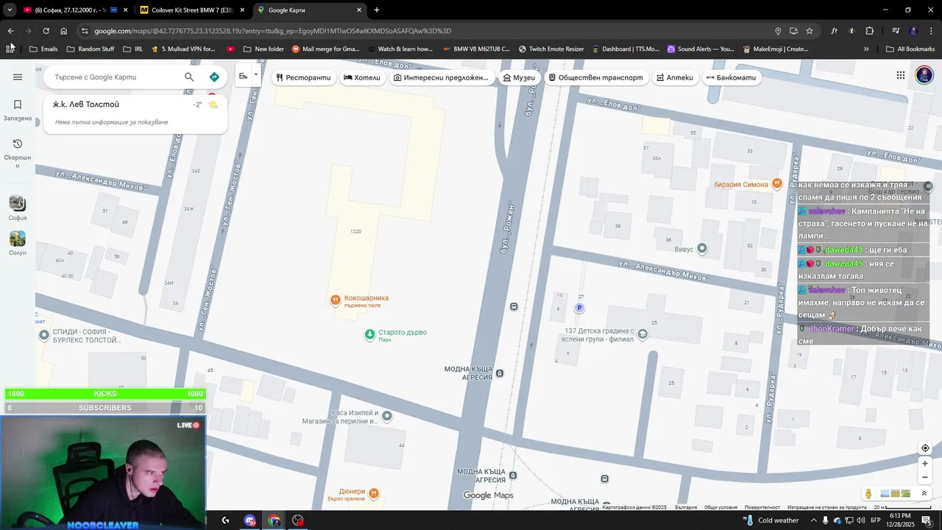Viewport: 942px width, 530px height.
Task: Click the 137 Детска градина marker
Action: 642,334
